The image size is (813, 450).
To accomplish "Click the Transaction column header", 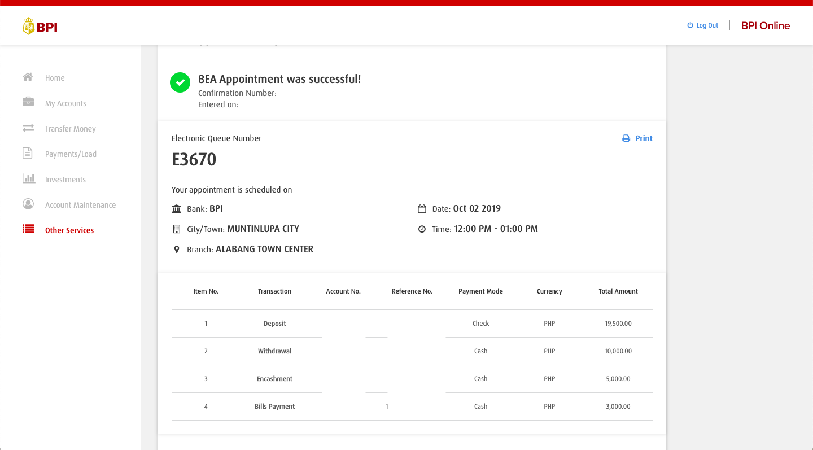I will 274,291.
